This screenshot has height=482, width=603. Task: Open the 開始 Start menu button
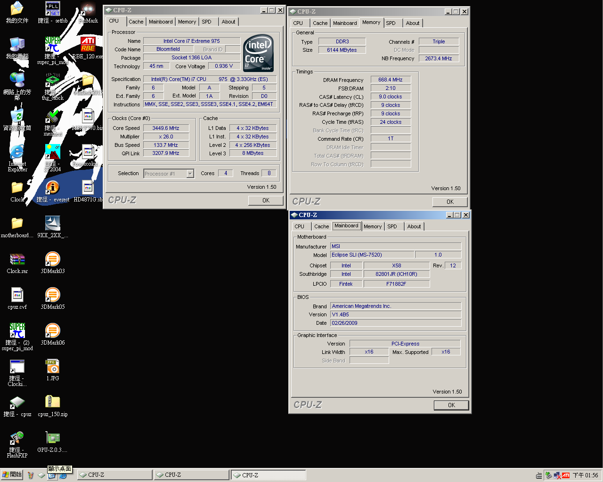tap(12, 475)
